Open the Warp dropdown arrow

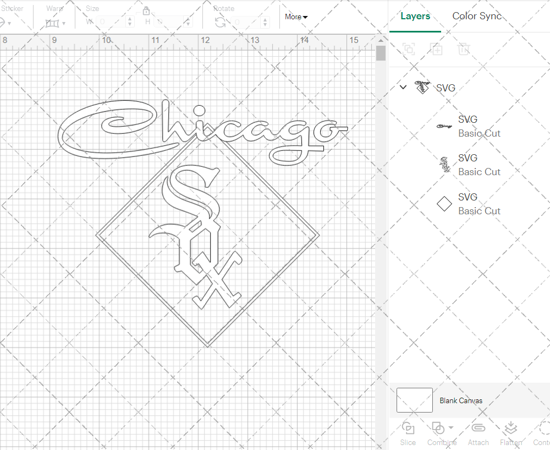click(x=64, y=24)
